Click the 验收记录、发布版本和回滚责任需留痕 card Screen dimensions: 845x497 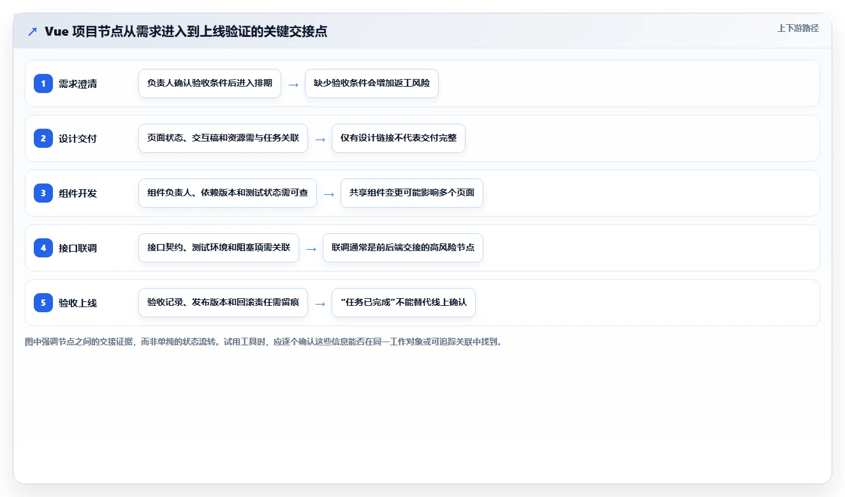click(x=223, y=303)
